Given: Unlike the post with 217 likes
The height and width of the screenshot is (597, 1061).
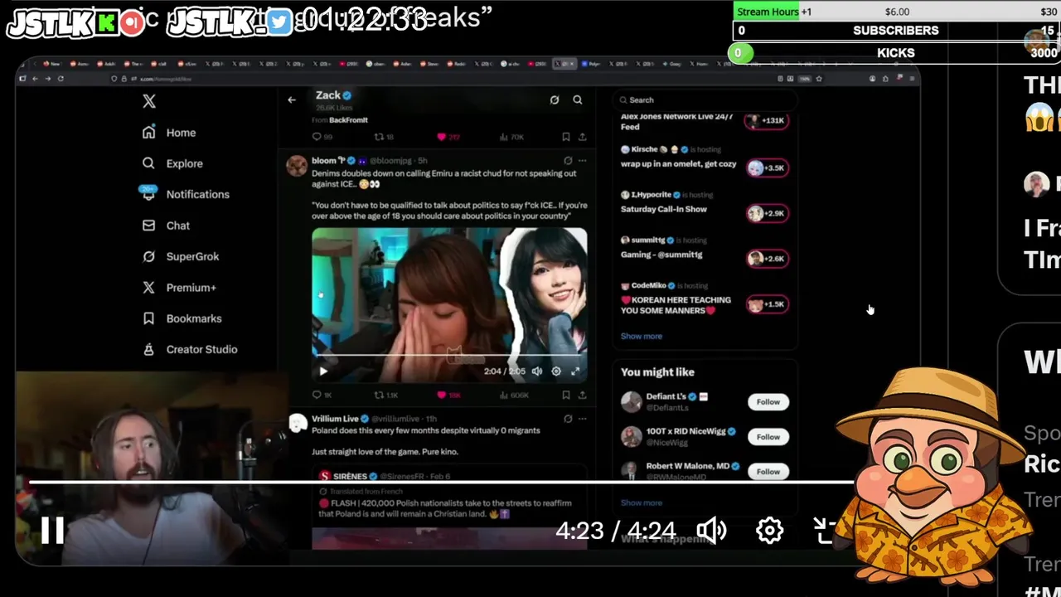Looking at the screenshot, I should [448, 137].
